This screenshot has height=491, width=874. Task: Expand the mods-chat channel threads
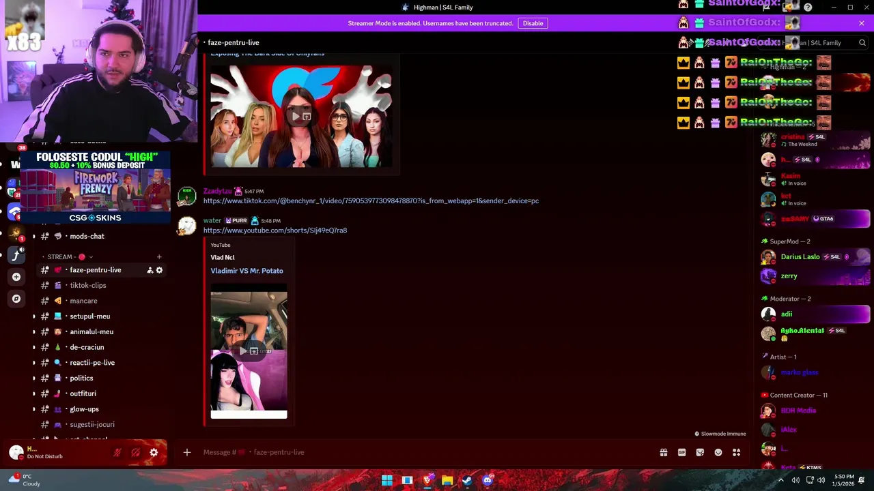click(x=34, y=236)
